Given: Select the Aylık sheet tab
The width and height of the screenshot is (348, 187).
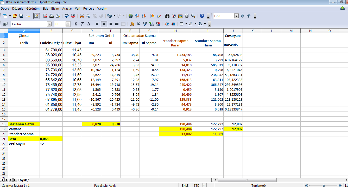Looking at the screenshot, I should pos(23,180).
